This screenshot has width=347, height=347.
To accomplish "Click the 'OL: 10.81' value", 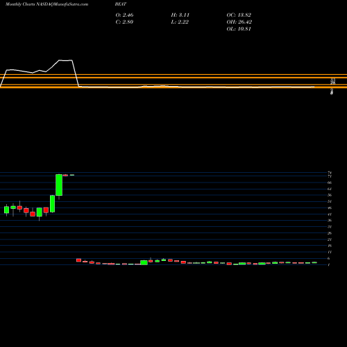I will [x=239, y=29].
